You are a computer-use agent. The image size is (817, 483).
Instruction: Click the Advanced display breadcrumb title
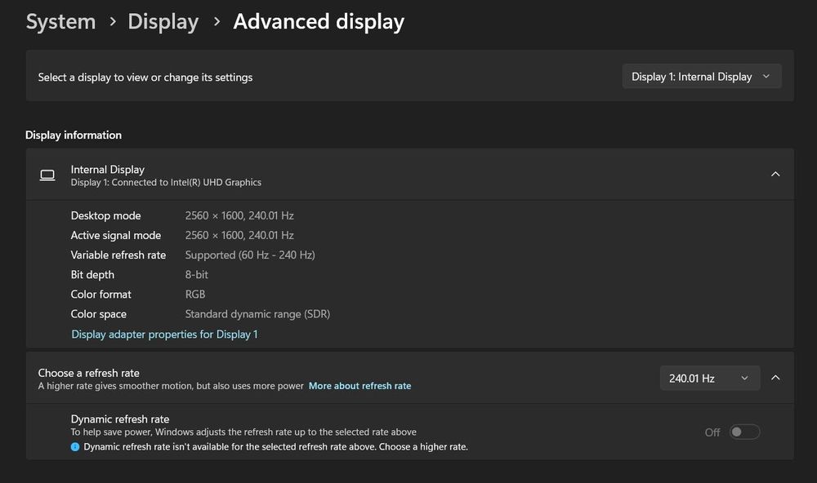(x=319, y=22)
